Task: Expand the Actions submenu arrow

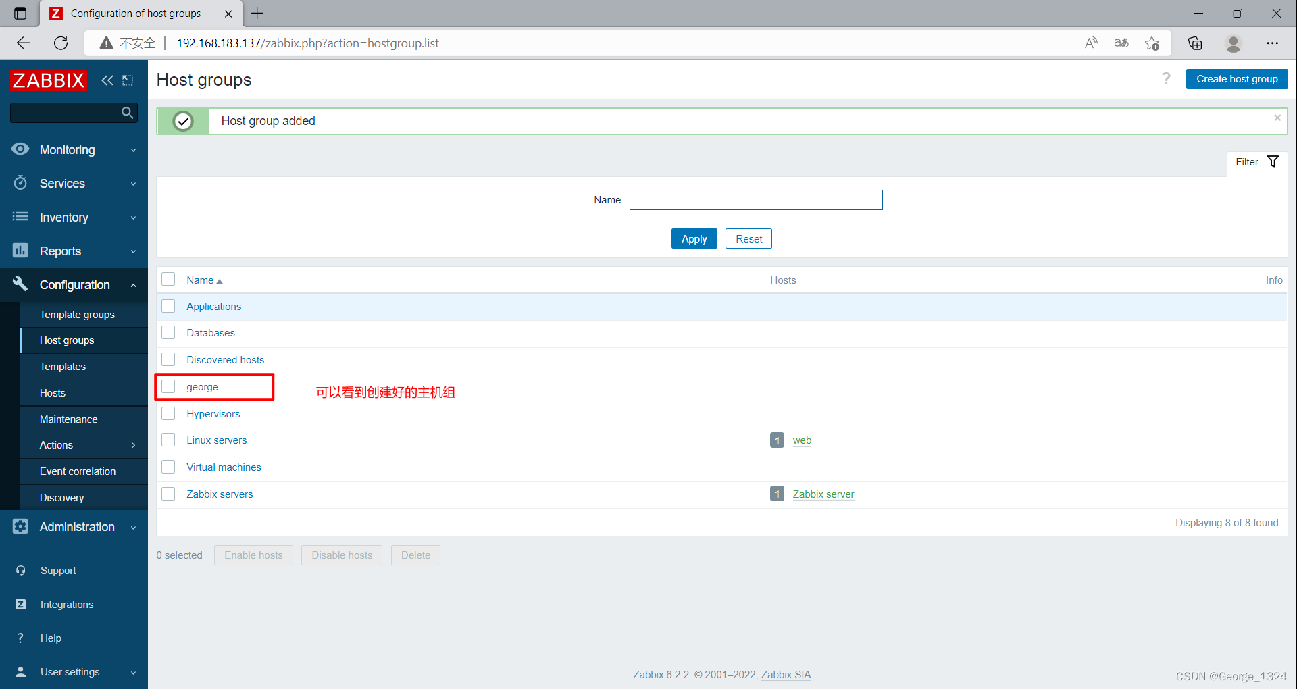Action: pyautogui.click(x=133, y=445)
